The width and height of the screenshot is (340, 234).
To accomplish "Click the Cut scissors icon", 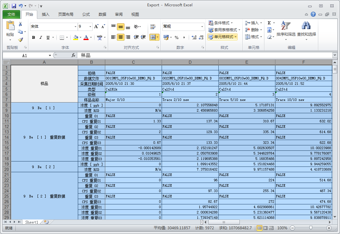I will pos(20,24).
